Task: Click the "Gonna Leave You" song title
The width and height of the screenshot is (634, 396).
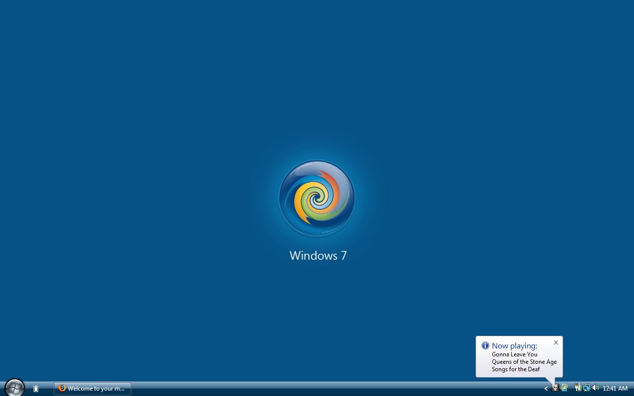Action: pyautogui.click(x=514, y=354)
